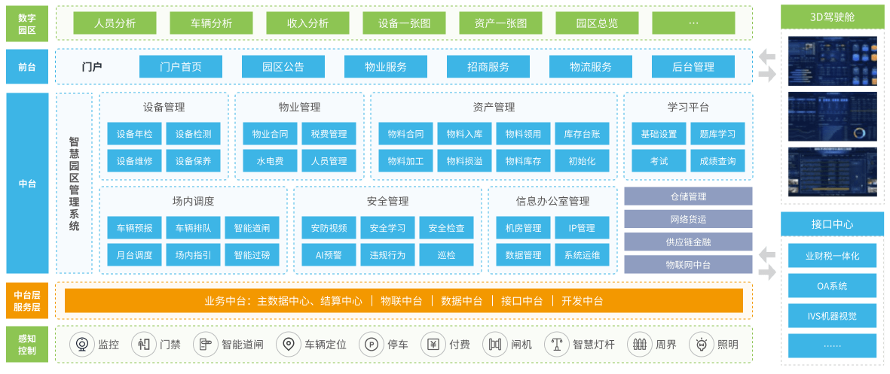890x374 pixels.
Task: Click the 监控 camera icon
Action: pyautogui.click(x=81, y=345)
